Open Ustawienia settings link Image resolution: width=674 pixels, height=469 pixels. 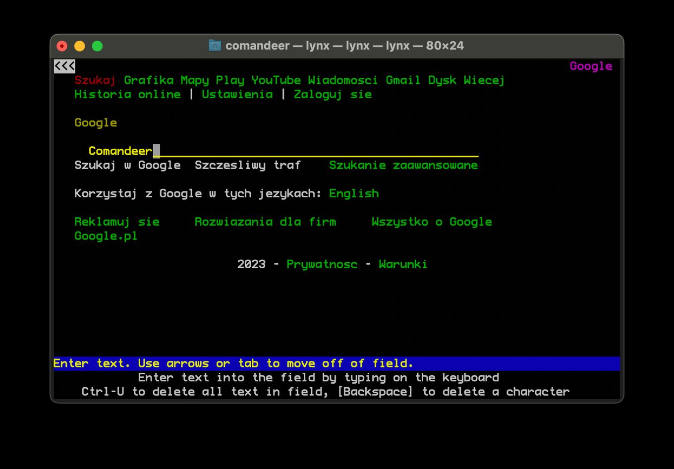click(237, 94)
